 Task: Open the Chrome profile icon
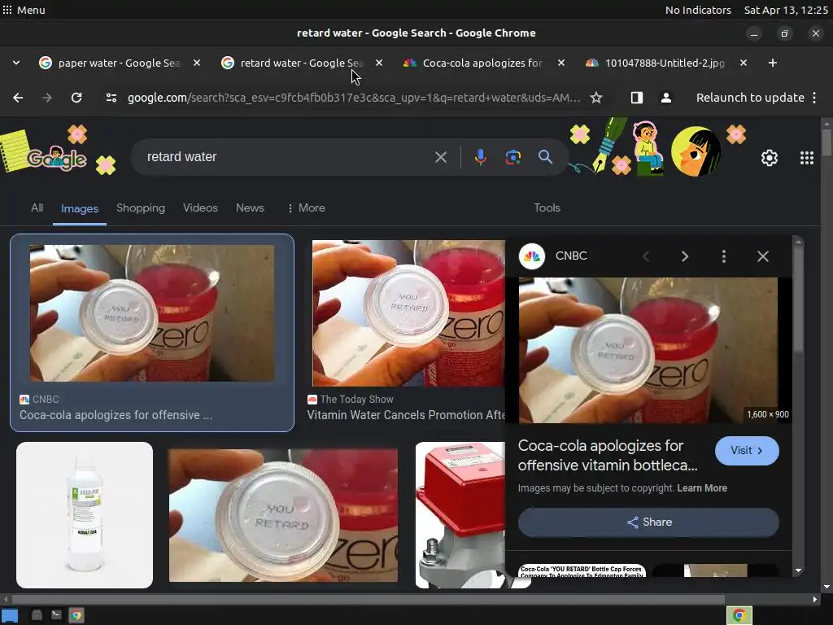tap(665, 98)
